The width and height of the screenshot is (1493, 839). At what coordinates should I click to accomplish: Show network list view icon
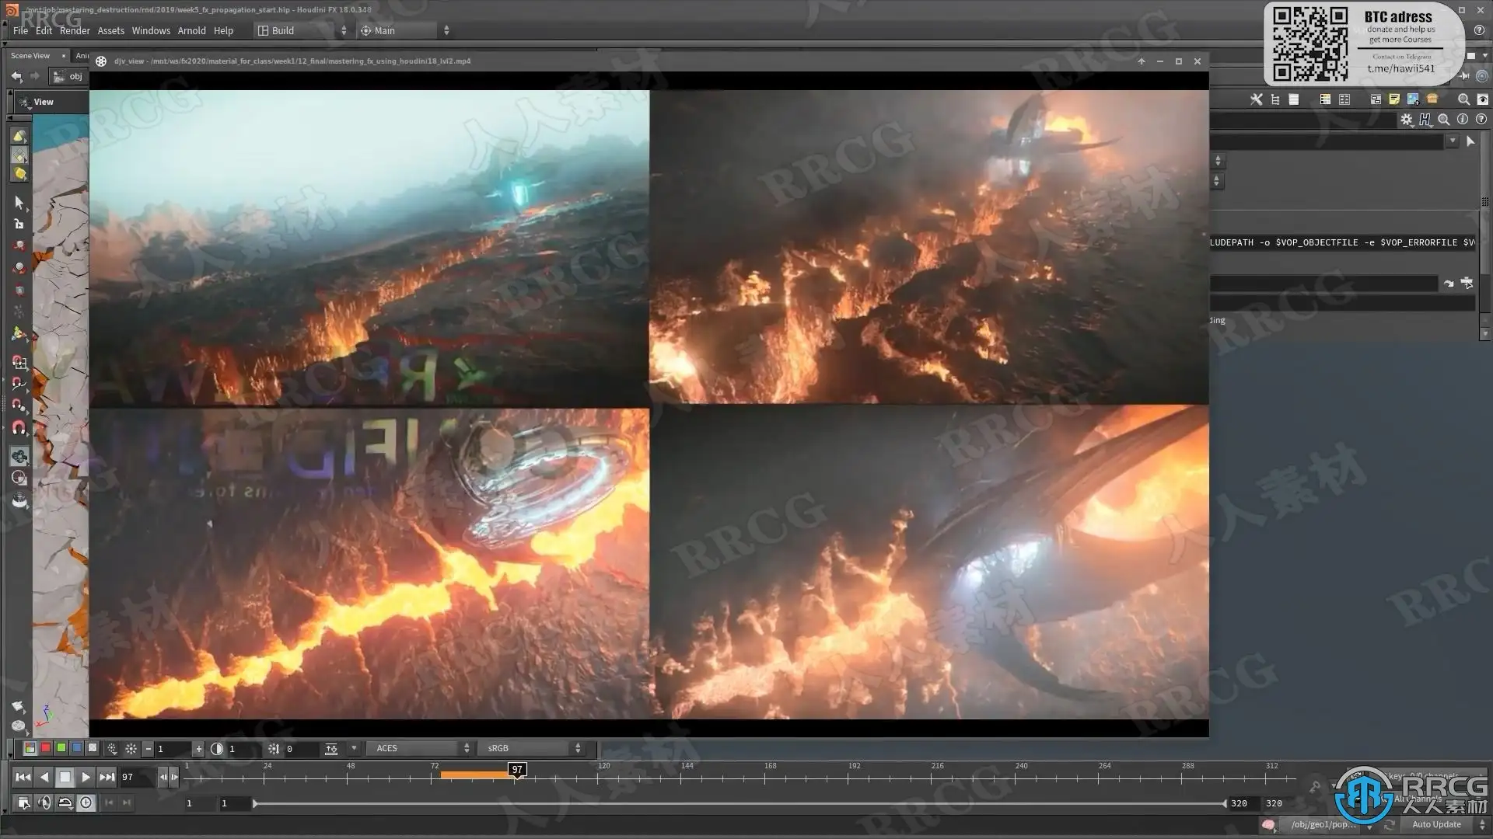pyautogui.click(x=1294, y=99)
